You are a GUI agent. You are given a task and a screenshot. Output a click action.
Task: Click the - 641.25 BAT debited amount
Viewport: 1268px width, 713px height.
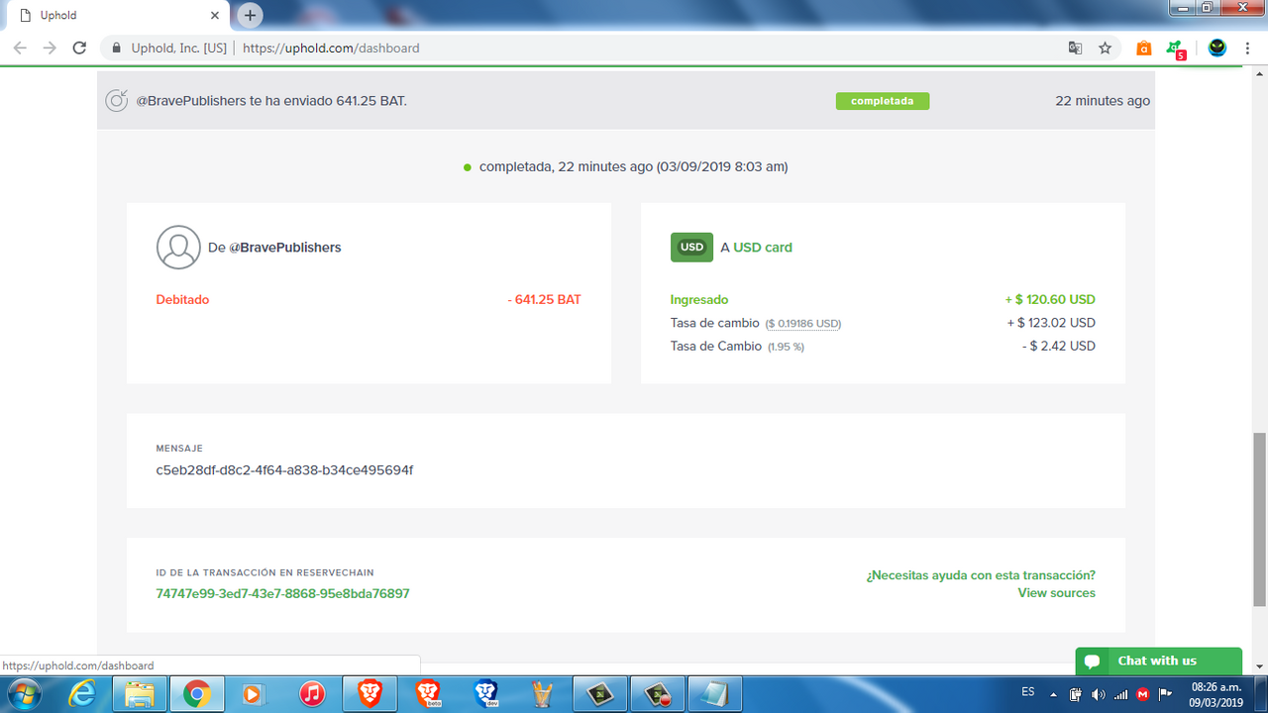coord(544,300)
